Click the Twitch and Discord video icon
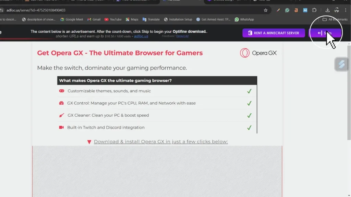351x197 pixels. (61, 127)
